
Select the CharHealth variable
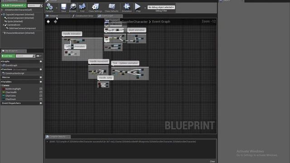[x=11, y=92]
